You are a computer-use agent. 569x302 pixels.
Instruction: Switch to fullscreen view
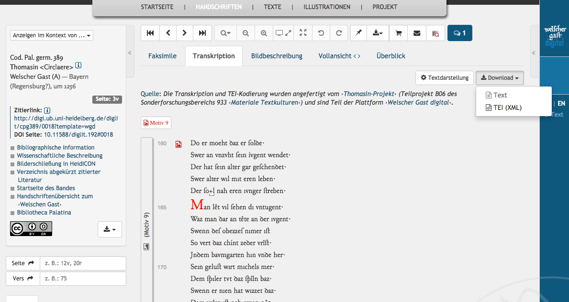click(x=303, y=33)
